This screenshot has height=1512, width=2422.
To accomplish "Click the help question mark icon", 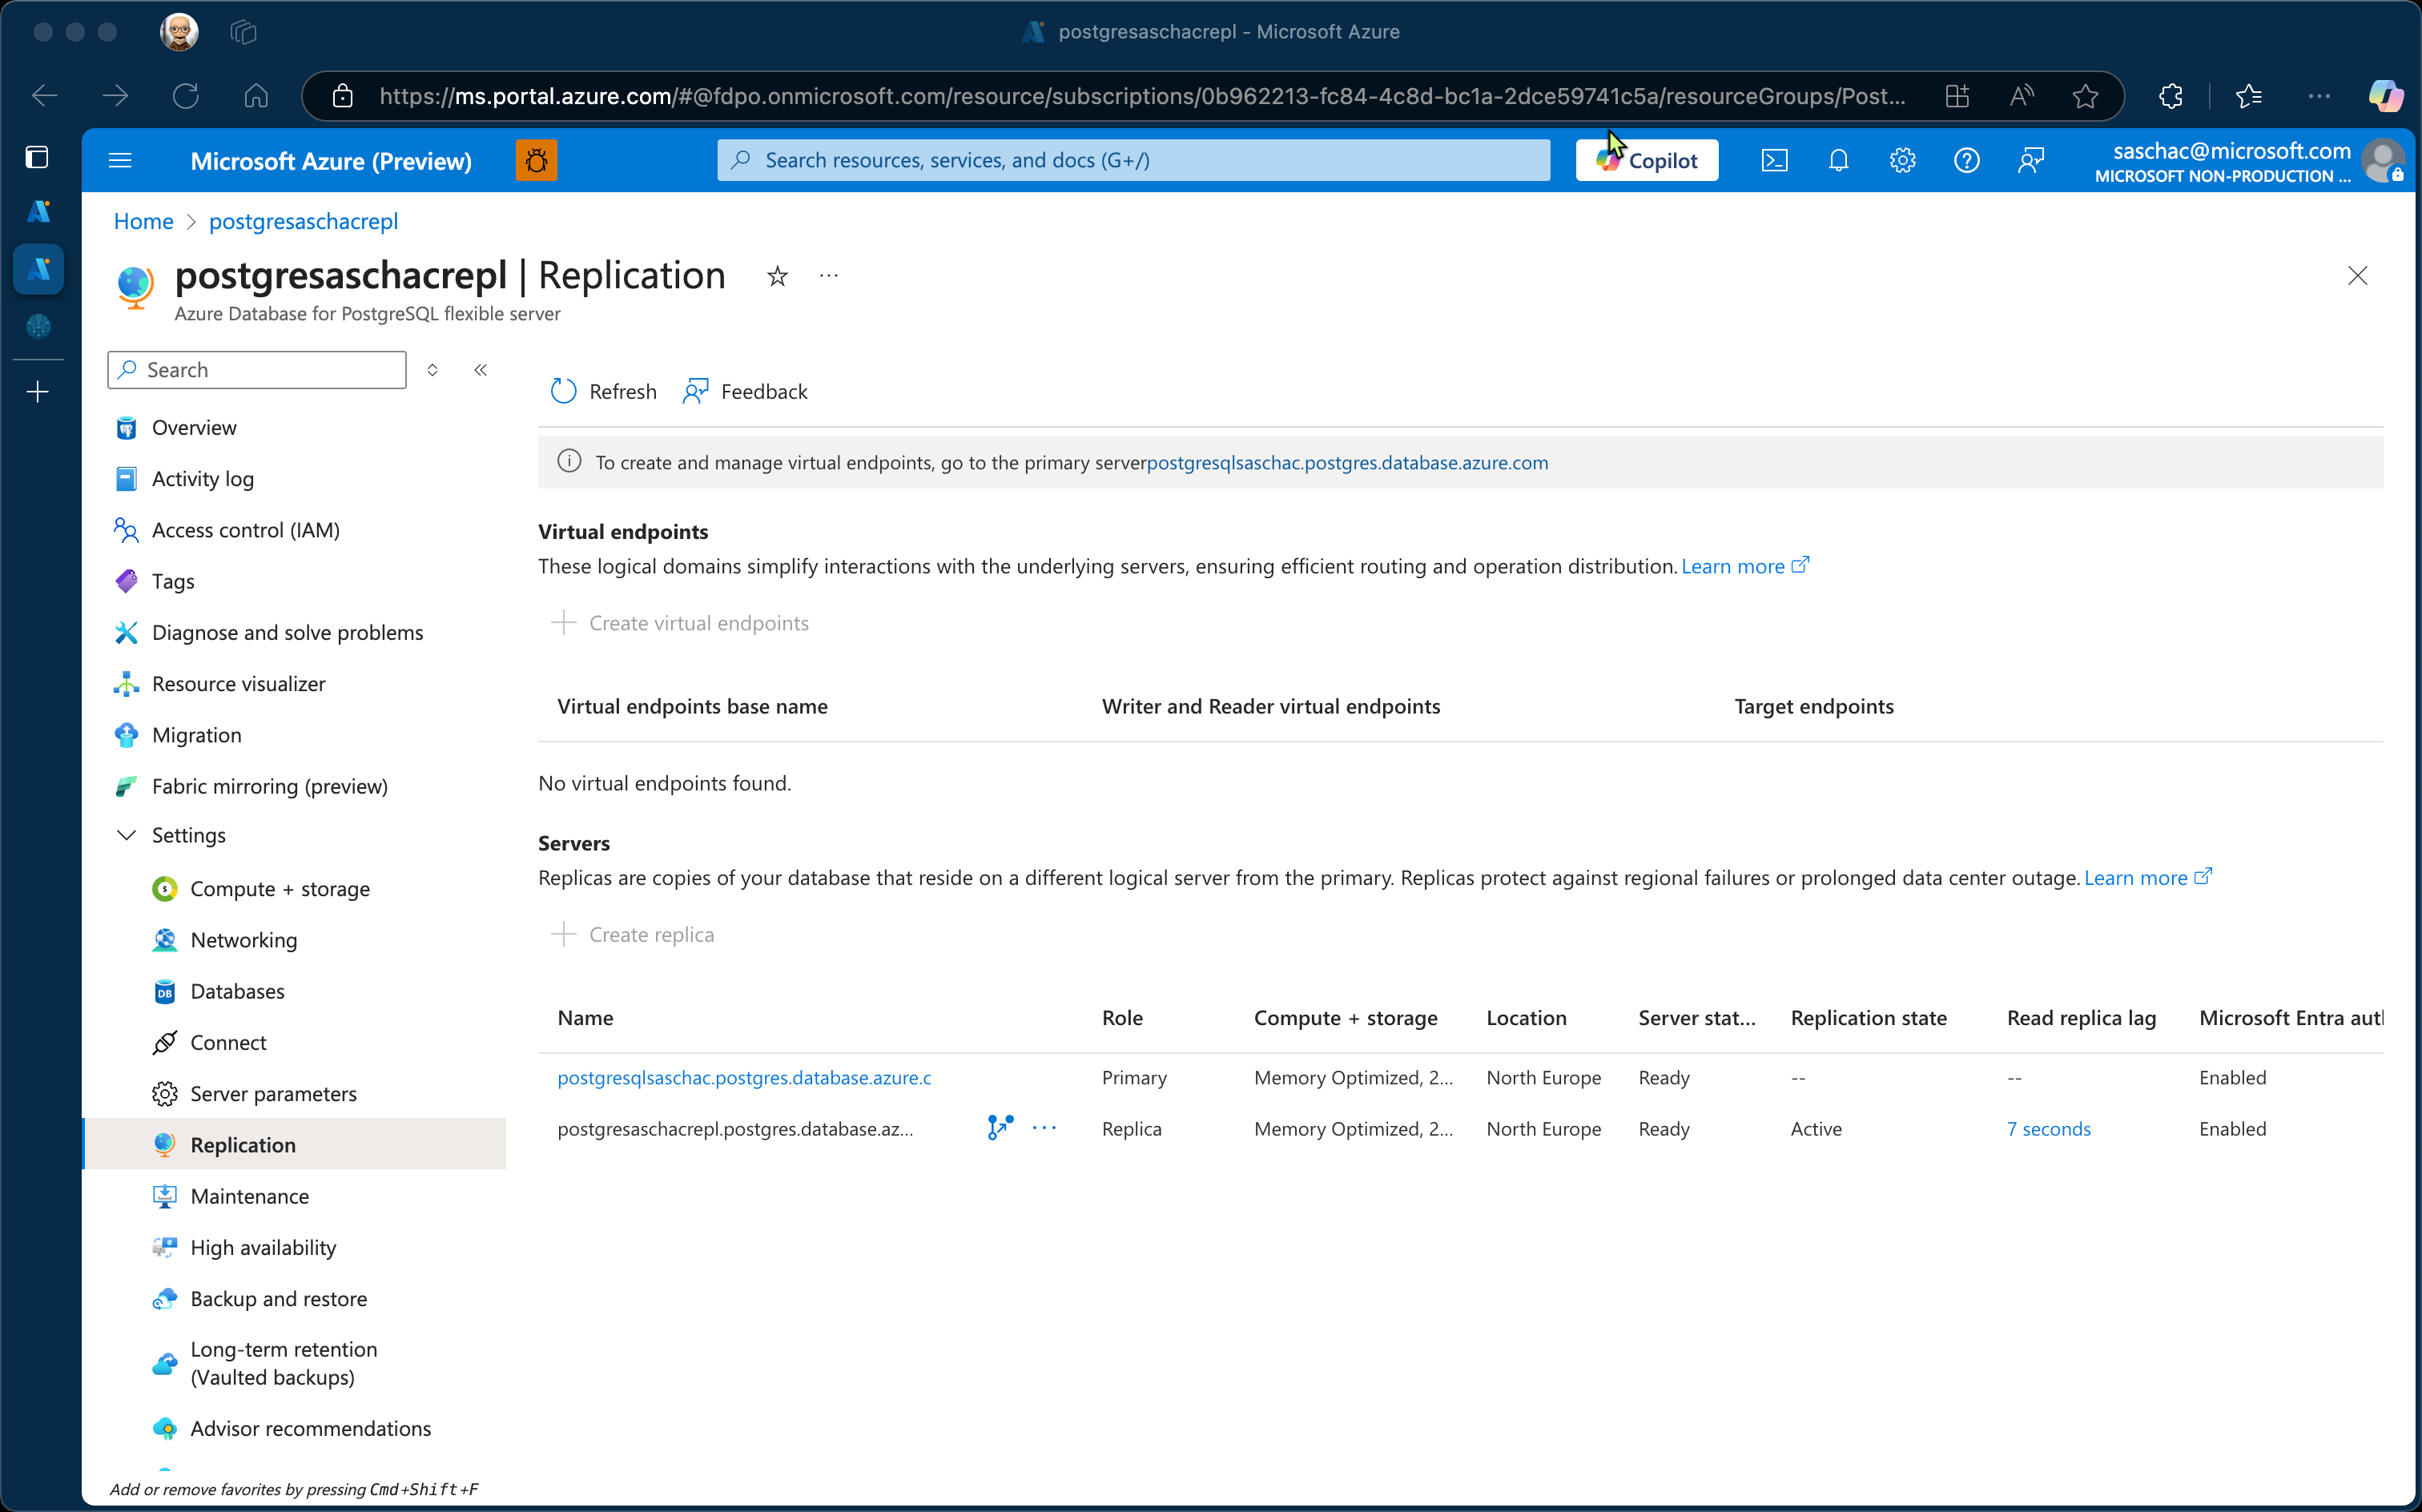I will coord(1966,160).
